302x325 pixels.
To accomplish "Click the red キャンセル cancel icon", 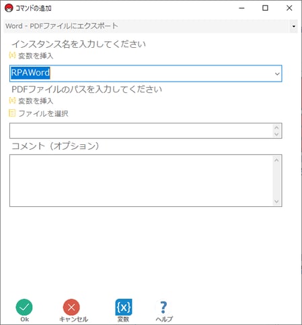I will [x=71, y=307].
